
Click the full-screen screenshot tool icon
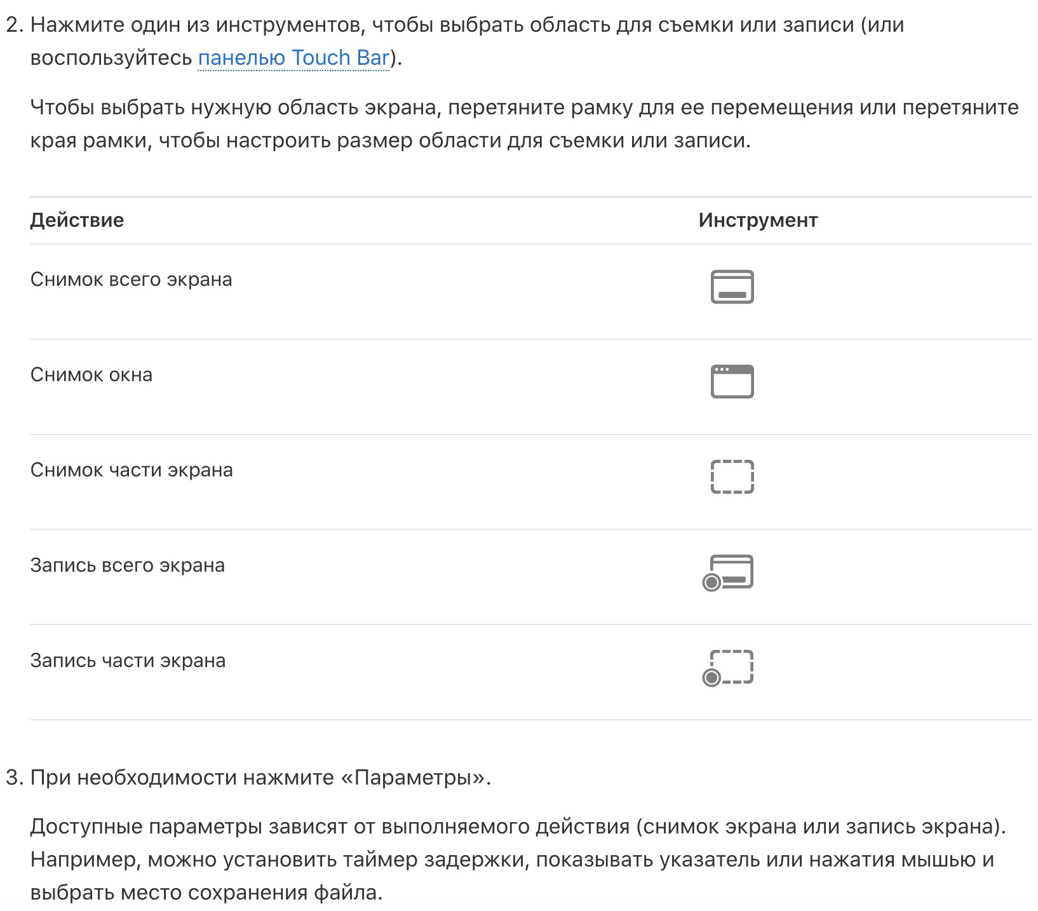tap(732, 287)
